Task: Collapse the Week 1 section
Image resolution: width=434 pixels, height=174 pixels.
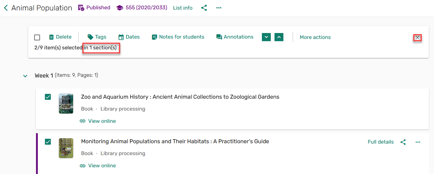Action: [25, 76]
